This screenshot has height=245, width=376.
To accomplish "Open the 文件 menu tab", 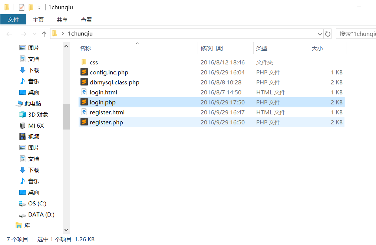I will (13, 19).
